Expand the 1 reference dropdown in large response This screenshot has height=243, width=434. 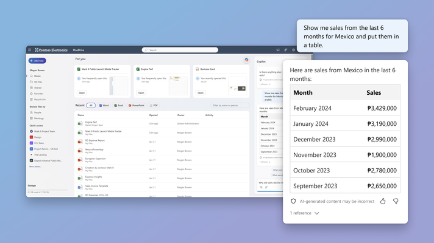[x=304, y=213]
